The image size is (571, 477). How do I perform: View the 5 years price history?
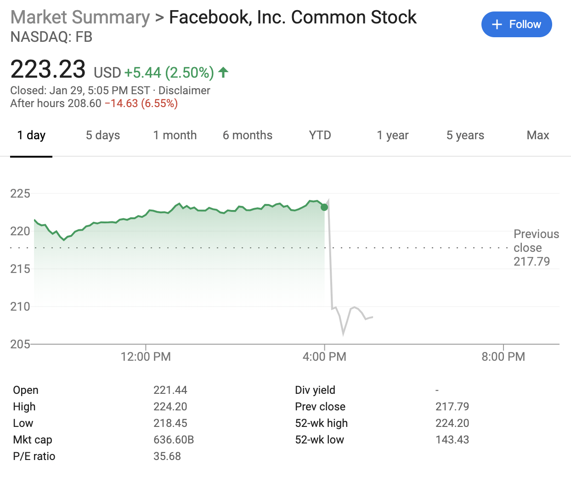pos(465,135)
